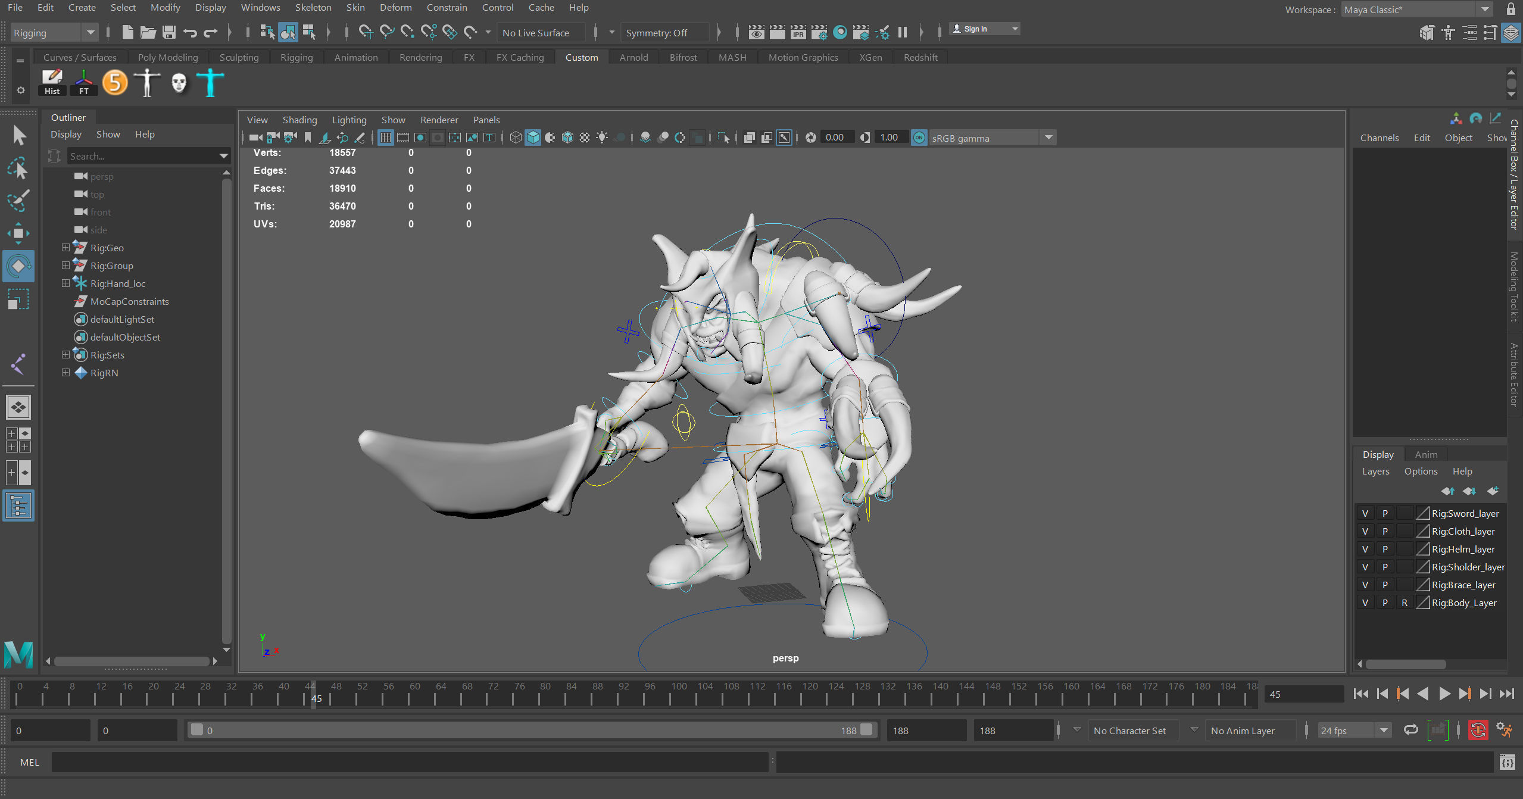Image resolution: width=1523 pixels, height=799 pixels.
Task: Play the animation forwards
Action: 1444,694
